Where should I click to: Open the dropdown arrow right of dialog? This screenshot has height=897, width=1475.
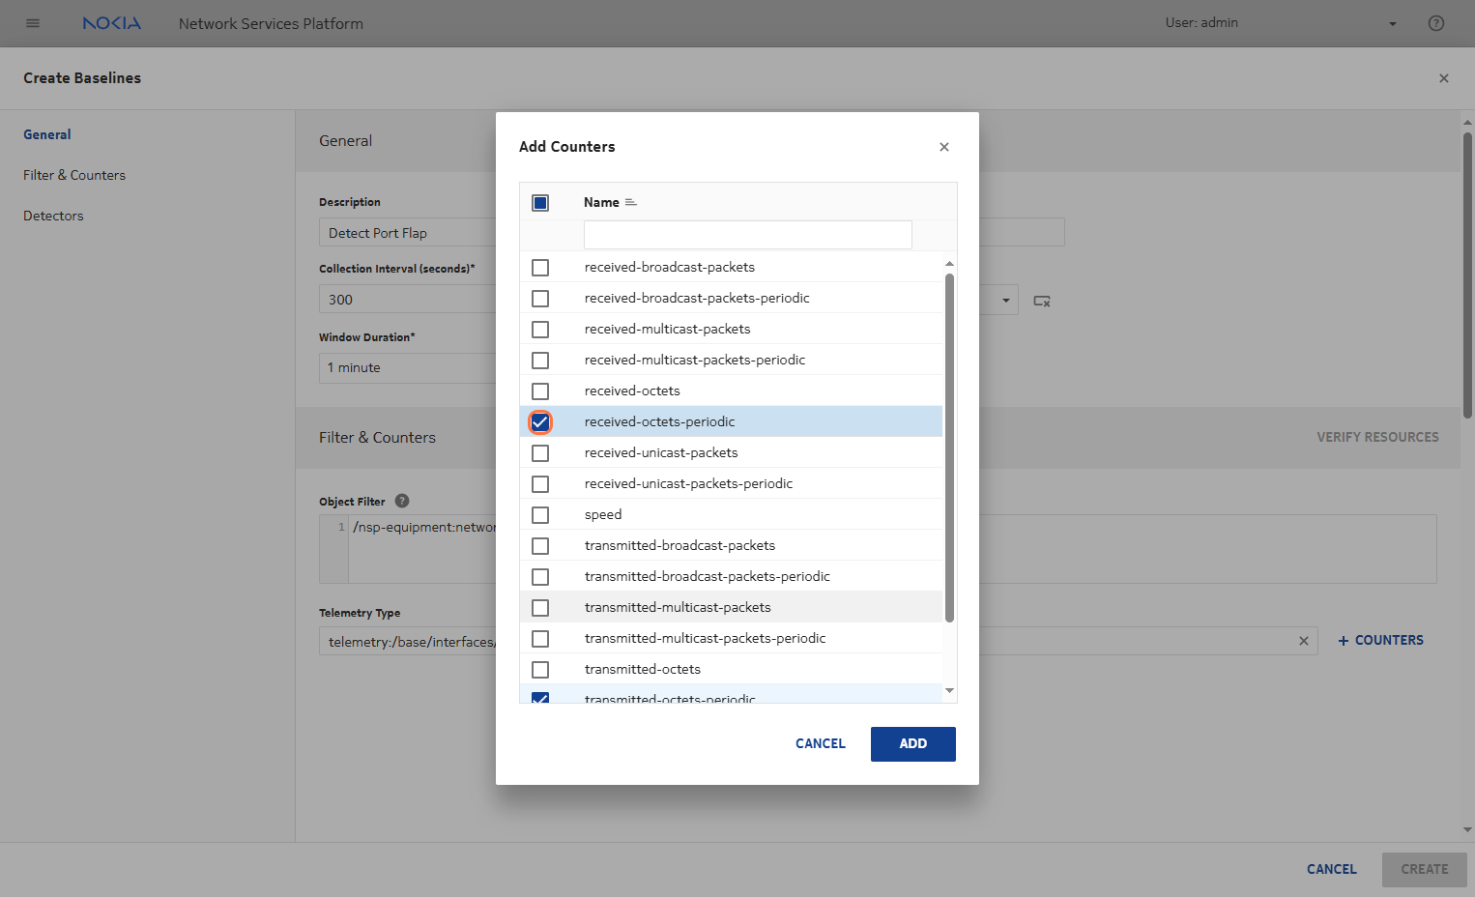coord(1006,301)
